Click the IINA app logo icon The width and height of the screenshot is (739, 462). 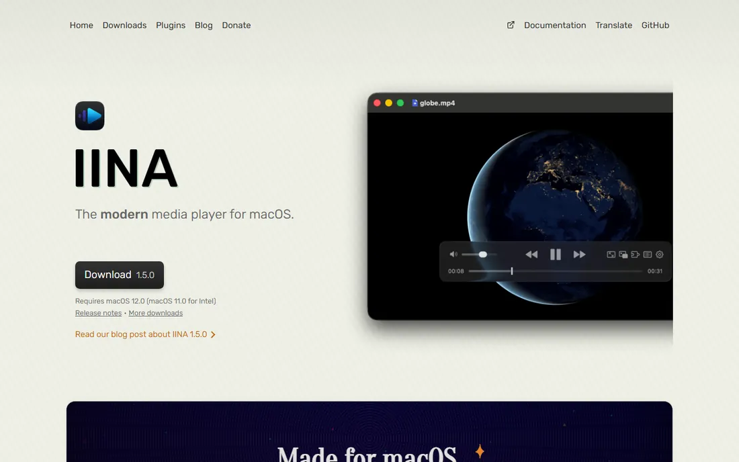tap(89, 116)
